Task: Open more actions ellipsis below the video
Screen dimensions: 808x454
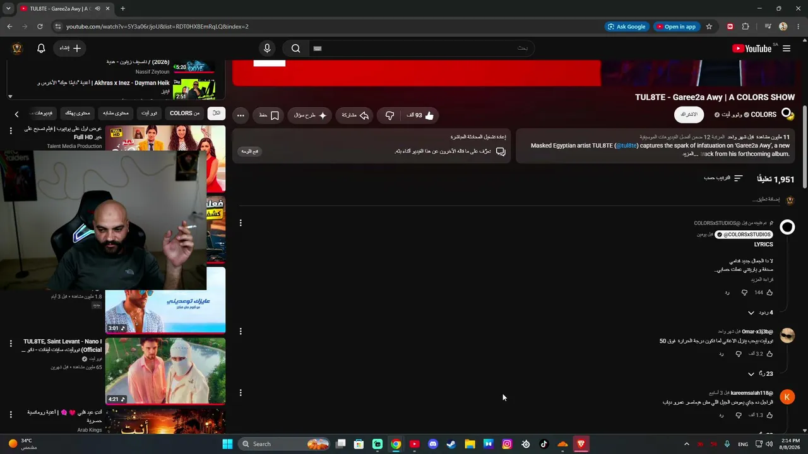Action: [x=241, y=115]
